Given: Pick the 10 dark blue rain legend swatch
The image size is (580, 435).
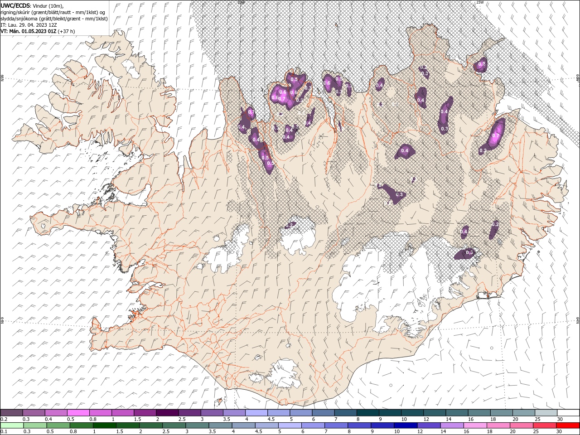Looking at the screenshot, I should coord(405,425).
